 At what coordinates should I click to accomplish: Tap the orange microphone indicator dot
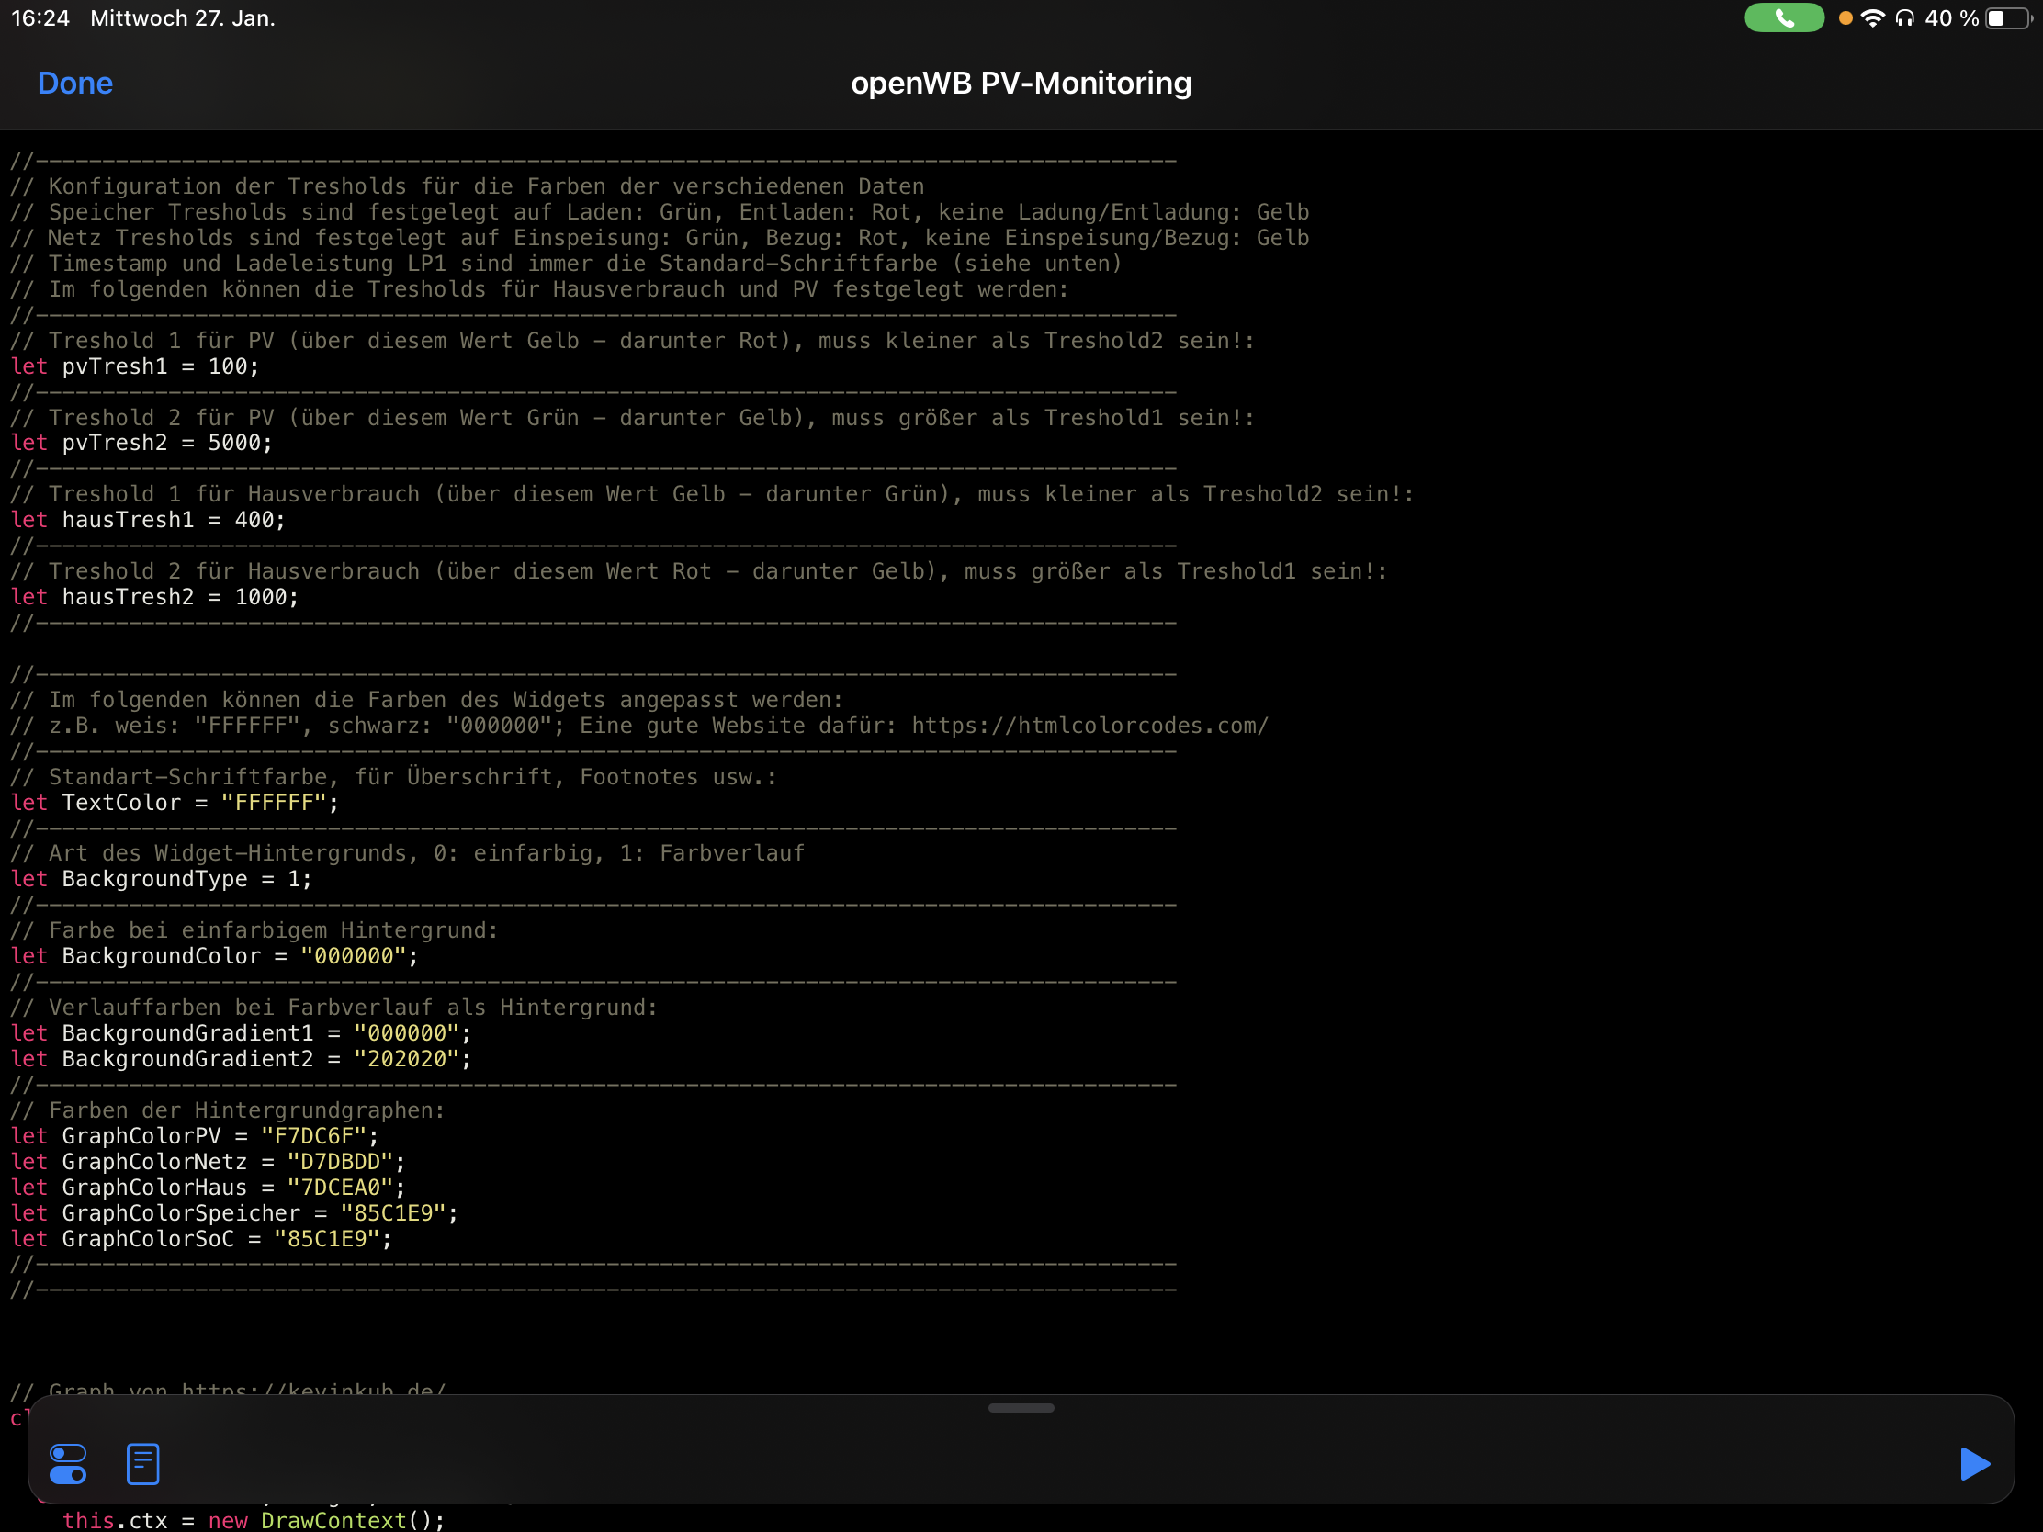1845,18
